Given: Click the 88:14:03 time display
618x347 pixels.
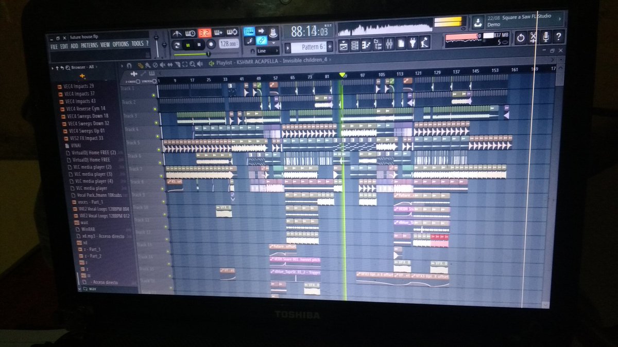Looking at the screenshot, I should click(x=310, y=31).
